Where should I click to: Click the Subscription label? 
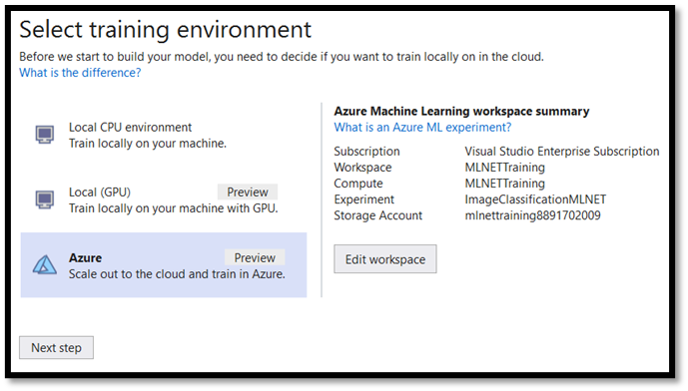click(x=366, y=152)
